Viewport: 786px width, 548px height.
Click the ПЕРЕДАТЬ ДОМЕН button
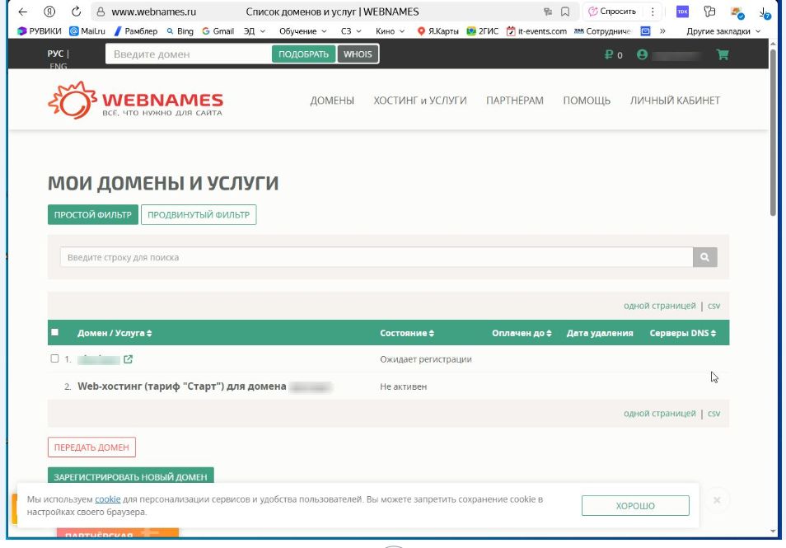[91, 447]
